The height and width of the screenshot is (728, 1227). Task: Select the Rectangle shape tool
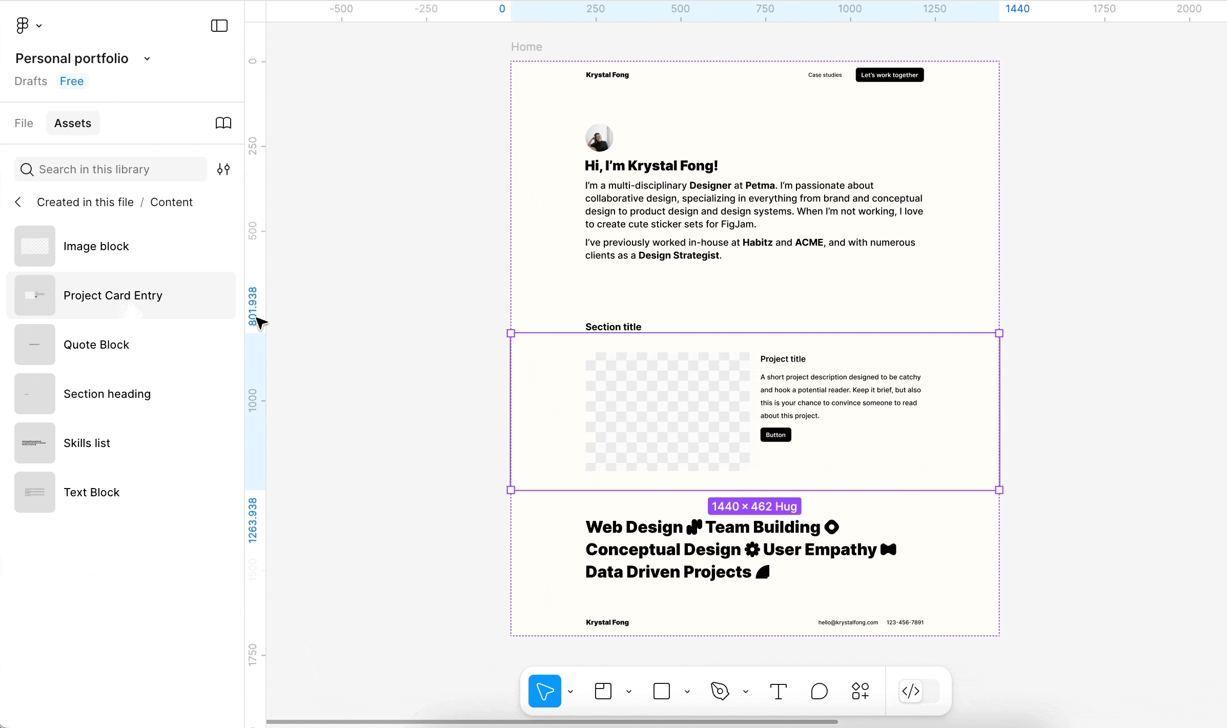tap(662, 691)
